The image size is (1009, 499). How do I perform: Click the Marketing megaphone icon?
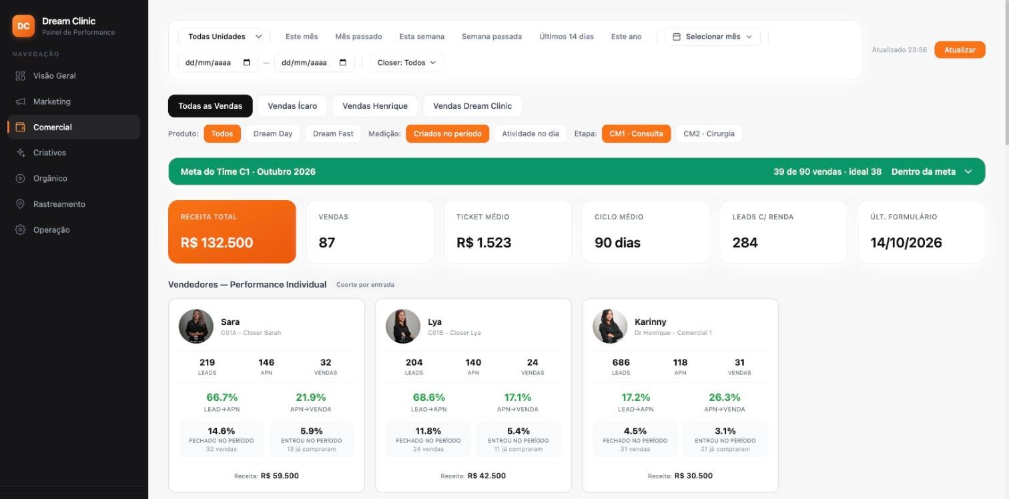(20, 101)
